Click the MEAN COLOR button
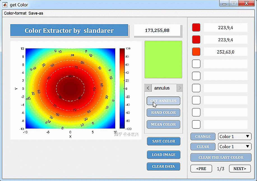The height and width of the screenshot is (181, 257). [163, 124]
